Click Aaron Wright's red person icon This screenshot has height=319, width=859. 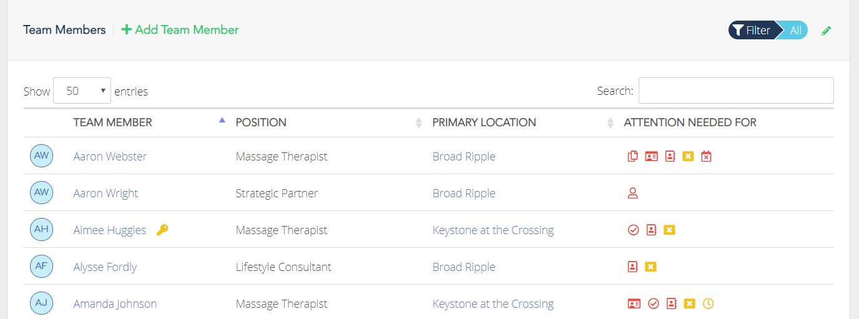coord(632,193)
